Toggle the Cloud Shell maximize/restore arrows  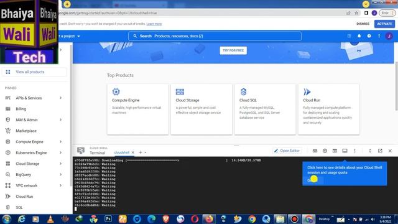pos(370,151)
